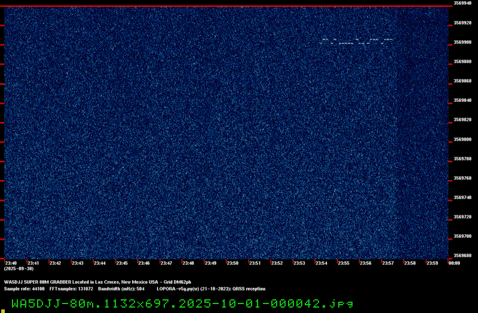Select the 3569920 frequency label
The image size is (478, 313).
click(462, 23)
